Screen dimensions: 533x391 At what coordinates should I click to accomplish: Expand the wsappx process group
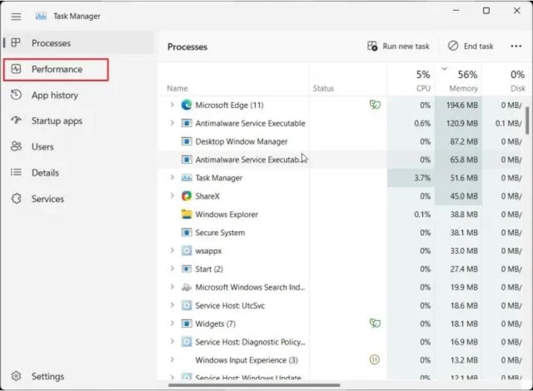point(172,250)
